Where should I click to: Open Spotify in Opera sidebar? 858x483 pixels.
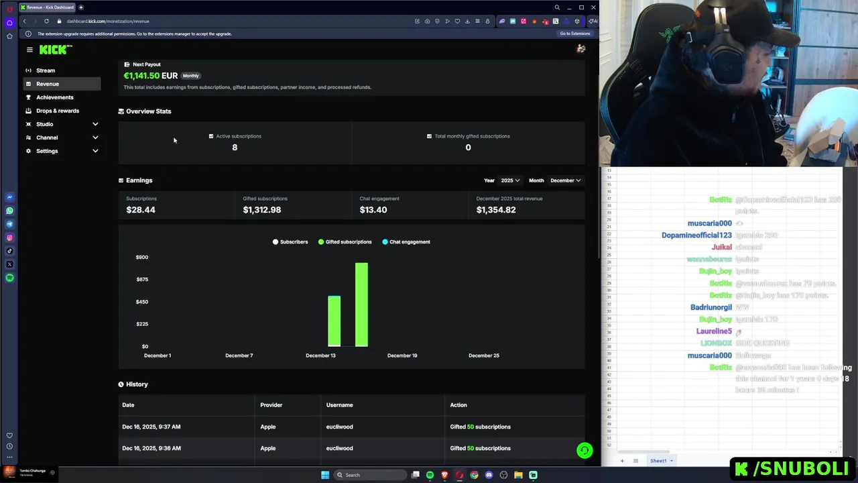pyautogui.click(x=9, y=278)
